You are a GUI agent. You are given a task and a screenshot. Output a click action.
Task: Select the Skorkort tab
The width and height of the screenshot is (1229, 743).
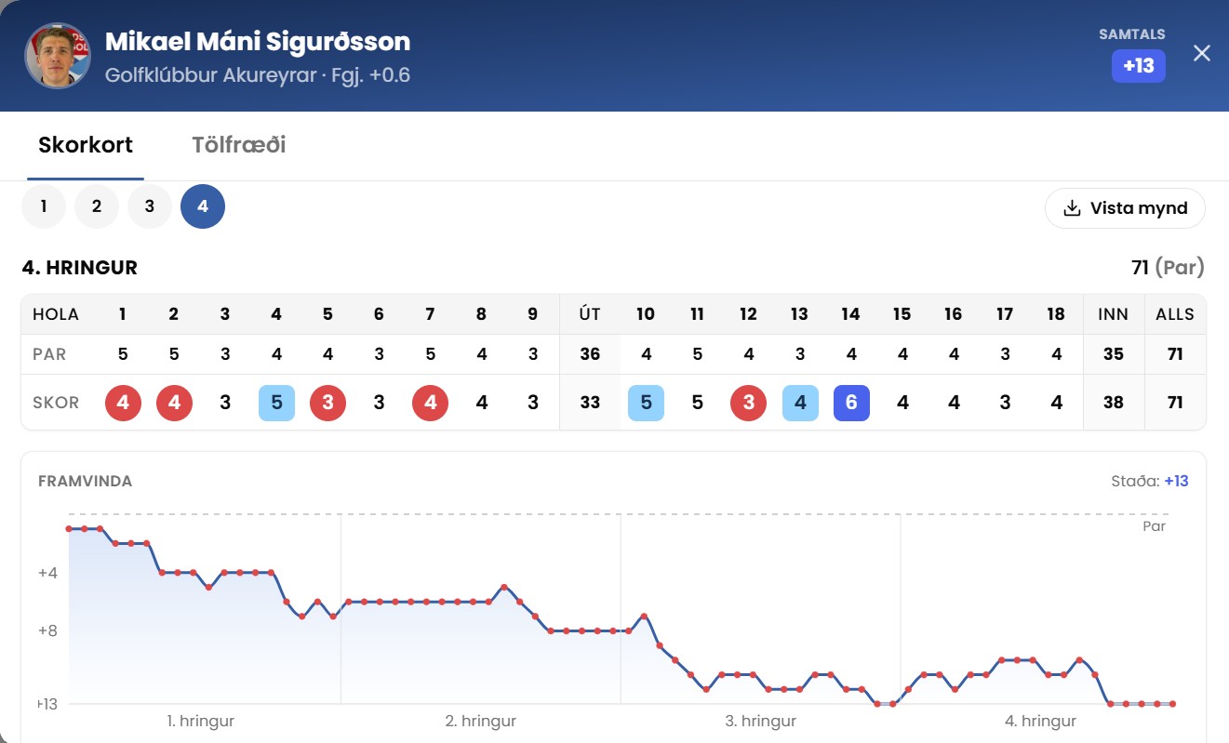pyautogui.click(x=86, y=145)
